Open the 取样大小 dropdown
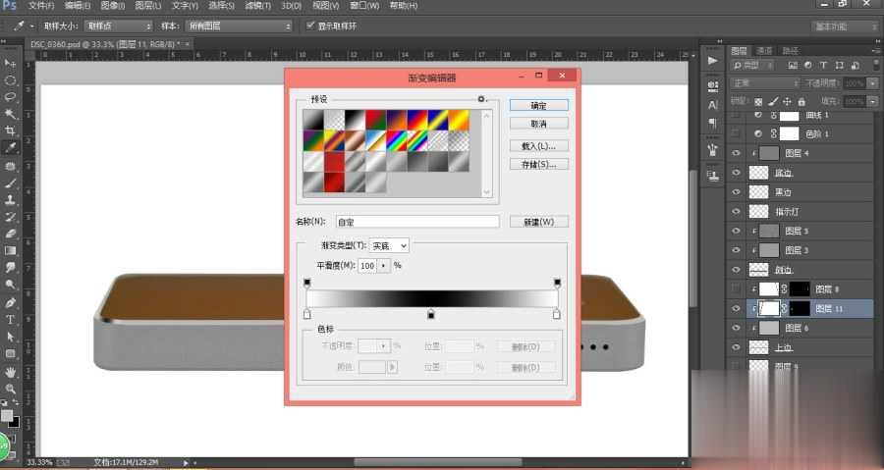This screenshot has height=470, width=884. pos(118,26)
